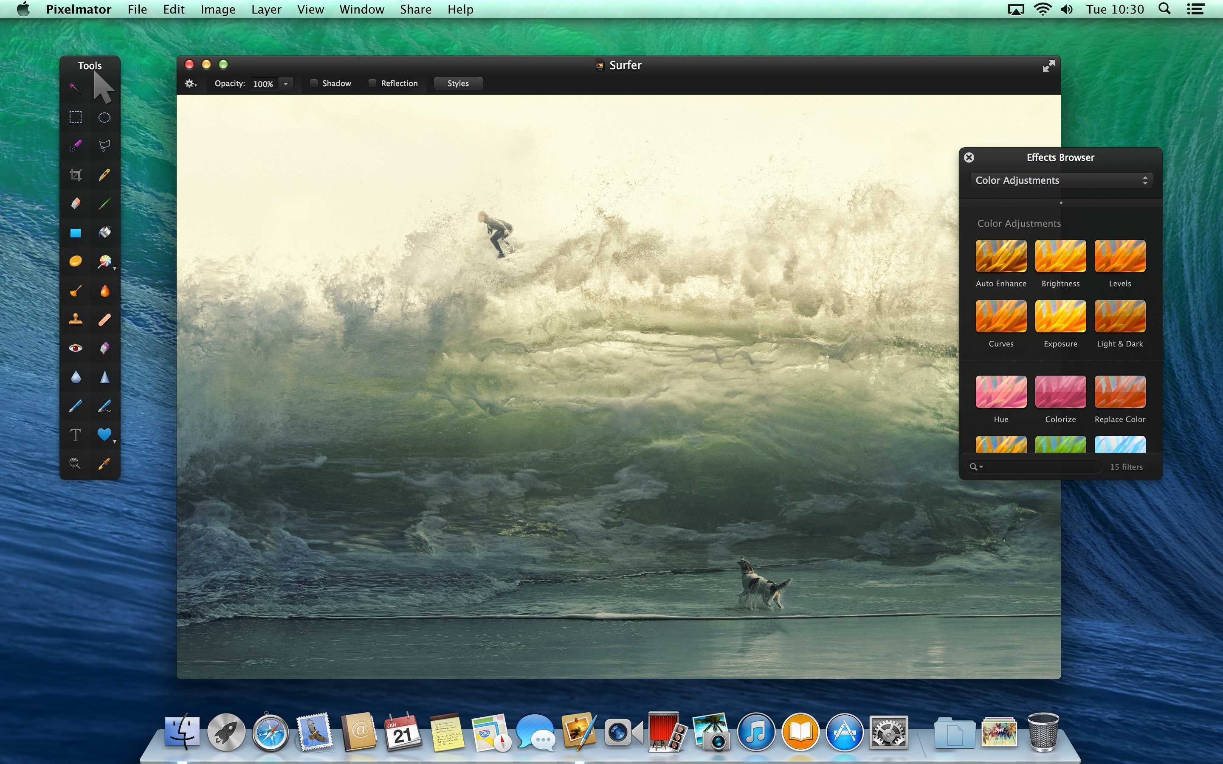Enable Styles on current layer
Viewport: 1223px width, 764px height.
pyautogui.click(x=458, y=83)
